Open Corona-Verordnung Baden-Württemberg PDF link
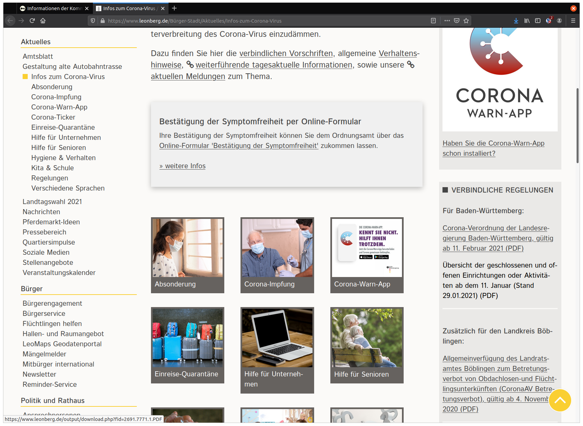583x426 pixels. click(x=498, y=238)
